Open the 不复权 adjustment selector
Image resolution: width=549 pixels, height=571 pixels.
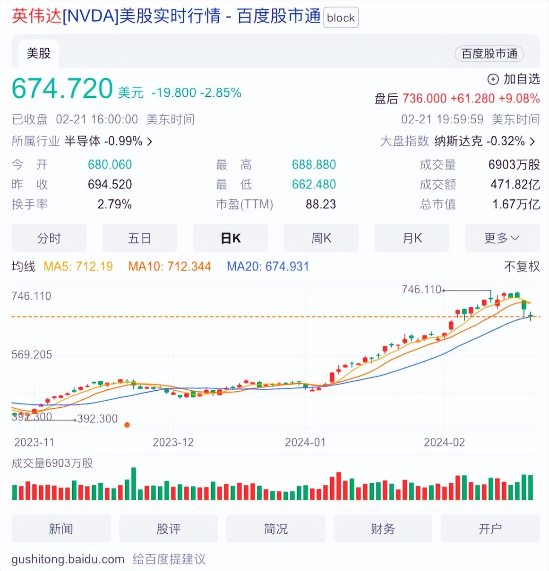[522, 267]
